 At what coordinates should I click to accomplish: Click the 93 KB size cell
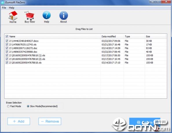coord(149,48)
